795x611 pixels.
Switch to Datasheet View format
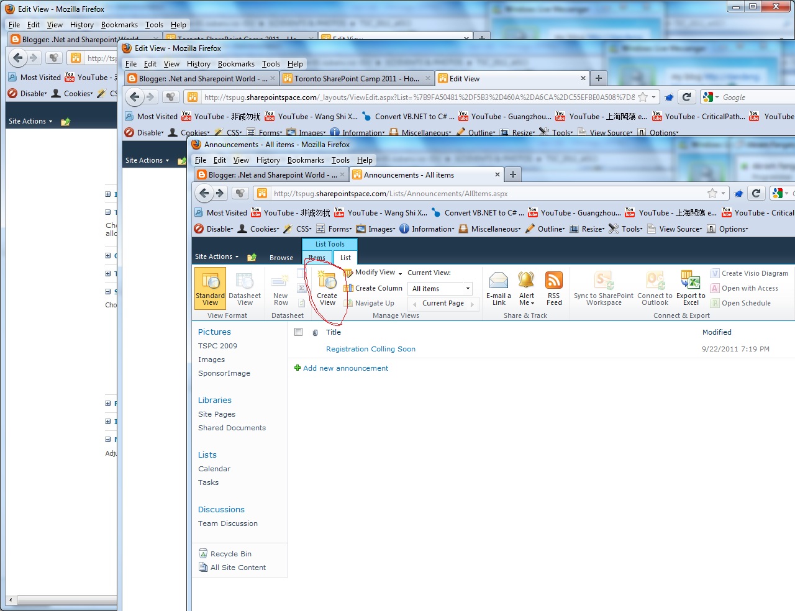245,287
